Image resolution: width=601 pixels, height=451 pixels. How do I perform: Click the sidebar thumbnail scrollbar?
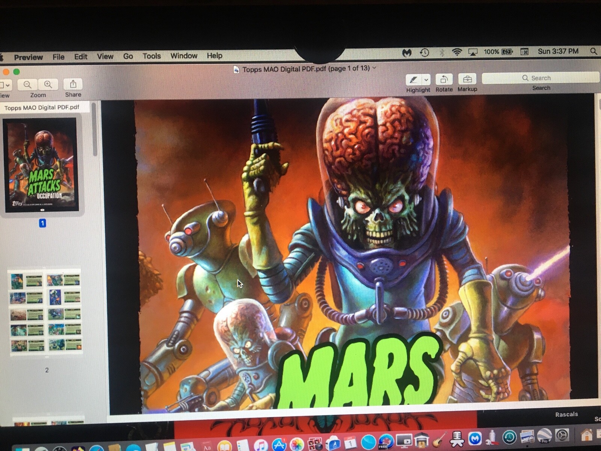click(x=95, y=130)
